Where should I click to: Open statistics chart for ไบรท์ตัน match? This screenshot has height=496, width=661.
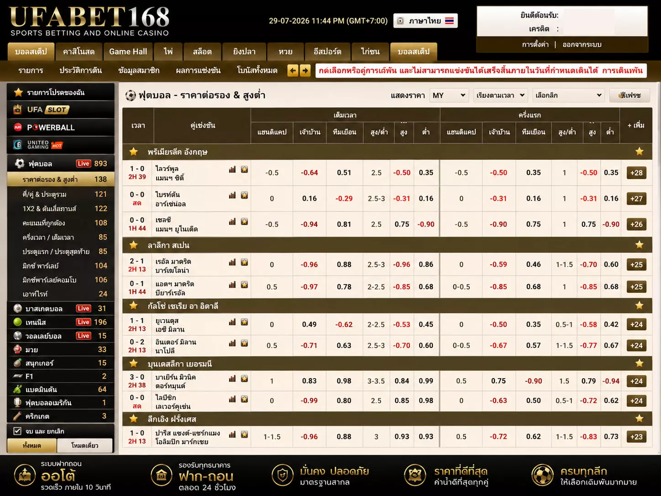[x=232, y=195]
